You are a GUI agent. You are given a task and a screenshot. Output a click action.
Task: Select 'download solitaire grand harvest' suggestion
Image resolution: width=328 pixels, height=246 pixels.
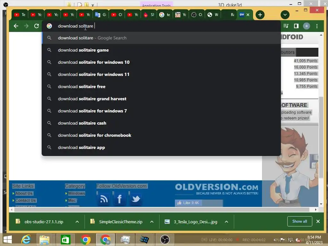click(x=161, y=99)
